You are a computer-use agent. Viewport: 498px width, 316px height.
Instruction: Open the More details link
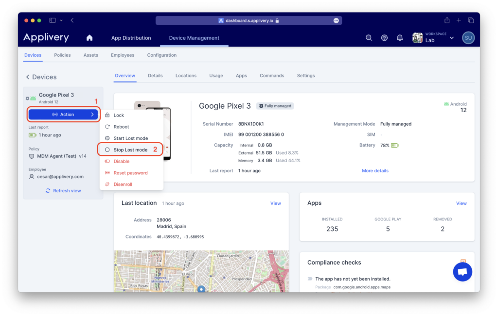[375, 170]
